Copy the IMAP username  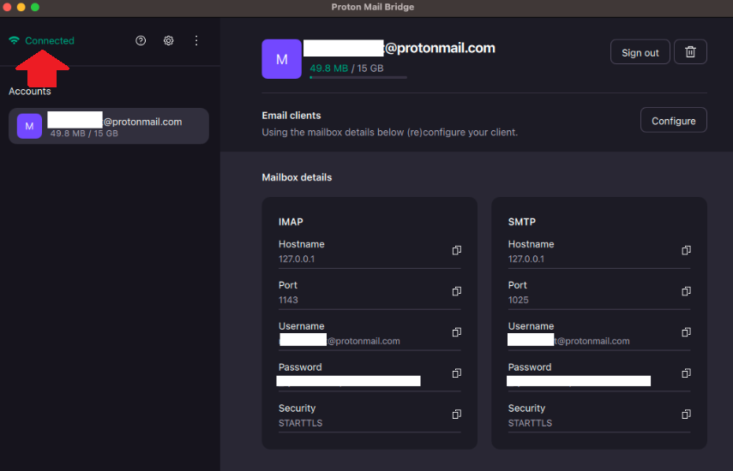[x=457, y=332]
